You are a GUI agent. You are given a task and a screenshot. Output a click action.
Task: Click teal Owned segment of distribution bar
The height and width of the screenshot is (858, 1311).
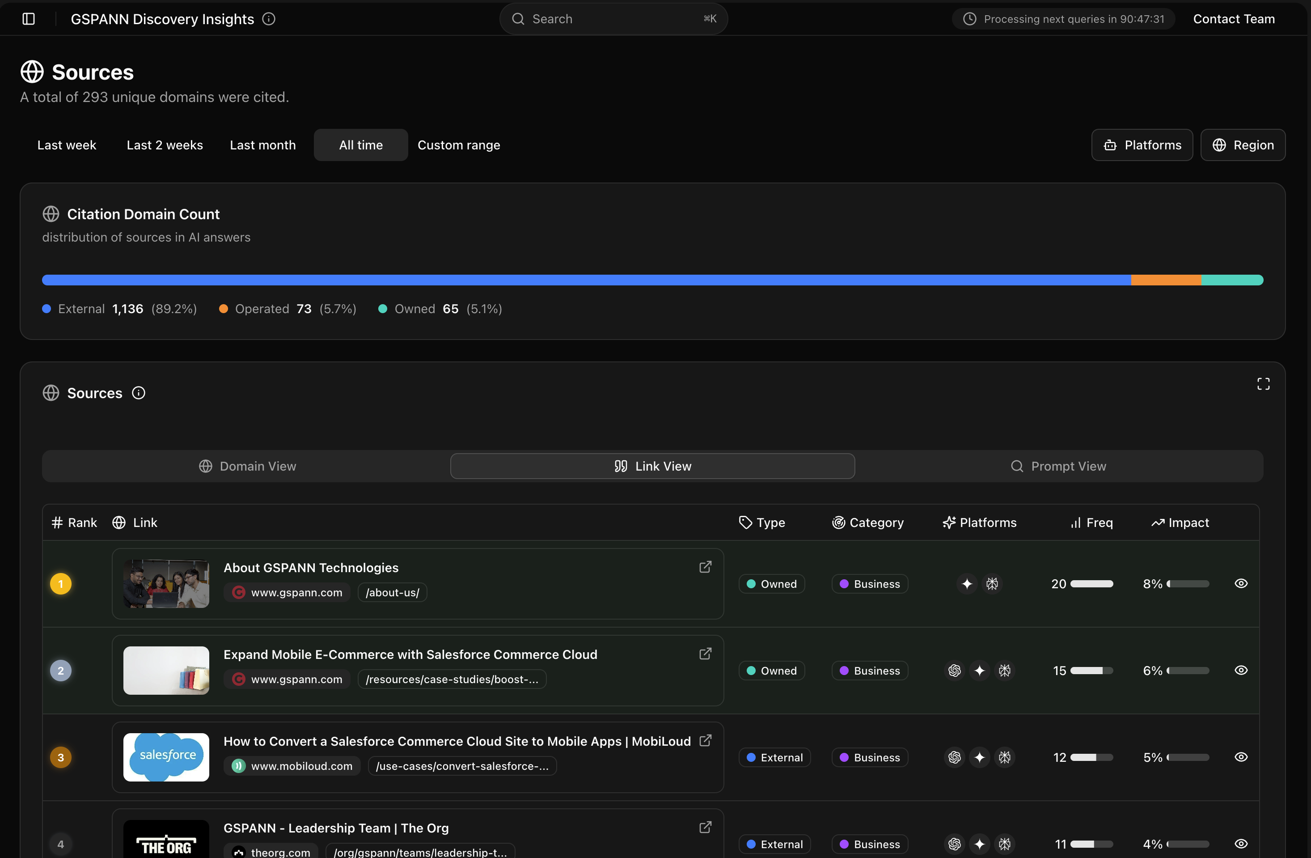click(1232, 280)
